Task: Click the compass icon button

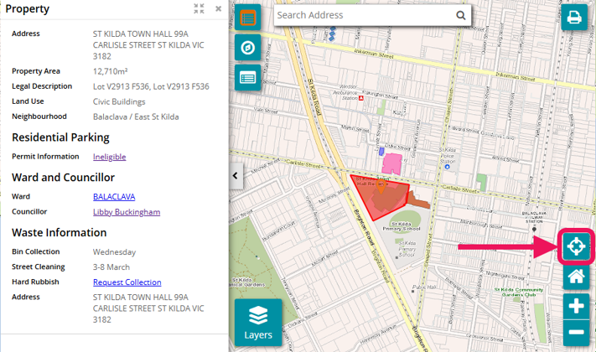Action: [247, 47]
